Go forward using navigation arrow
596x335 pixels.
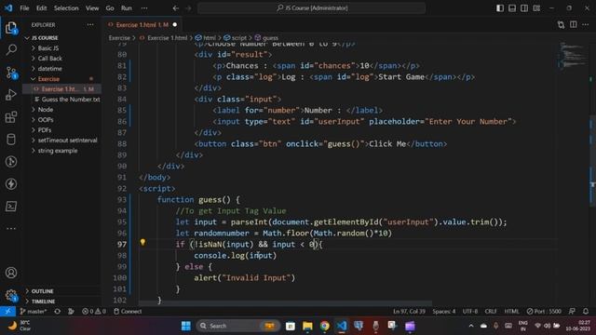pos(188,8)
